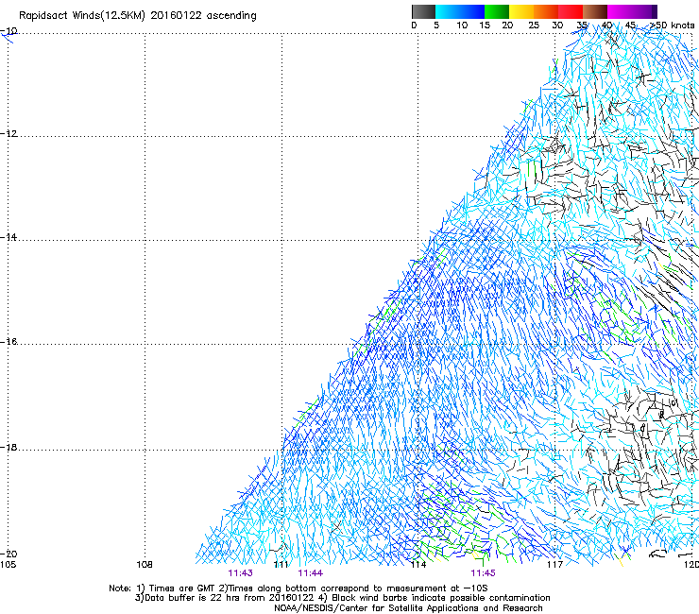Click the purple time label 11:45
Viewport: 699px width, 614px height.
click(x=483, y=573)
